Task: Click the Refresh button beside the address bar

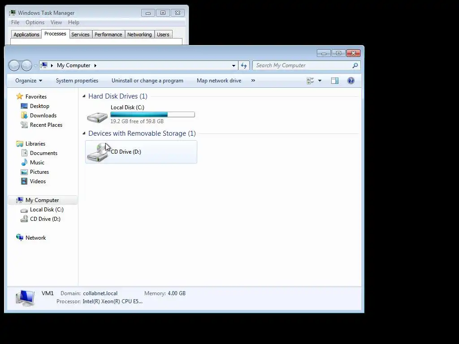Action: pyautogui.click(x=244, y=65)
